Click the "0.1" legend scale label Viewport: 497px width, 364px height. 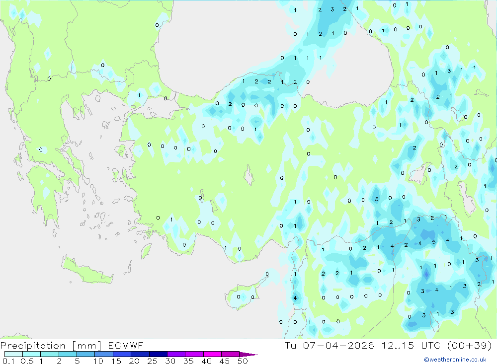(x=8, y=361)
